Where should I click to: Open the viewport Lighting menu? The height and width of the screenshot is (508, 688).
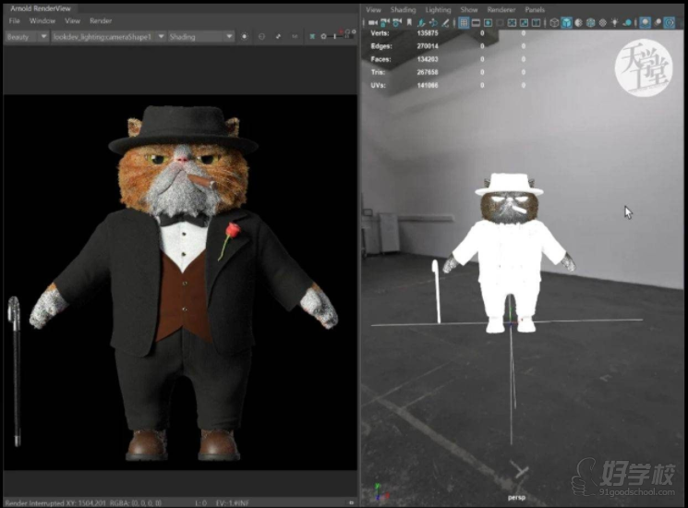tap(438, 10)
